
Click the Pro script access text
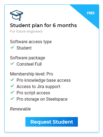pos(33,93)
